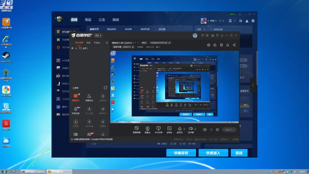Open the map filter dropdown beside search

[201, 29]
